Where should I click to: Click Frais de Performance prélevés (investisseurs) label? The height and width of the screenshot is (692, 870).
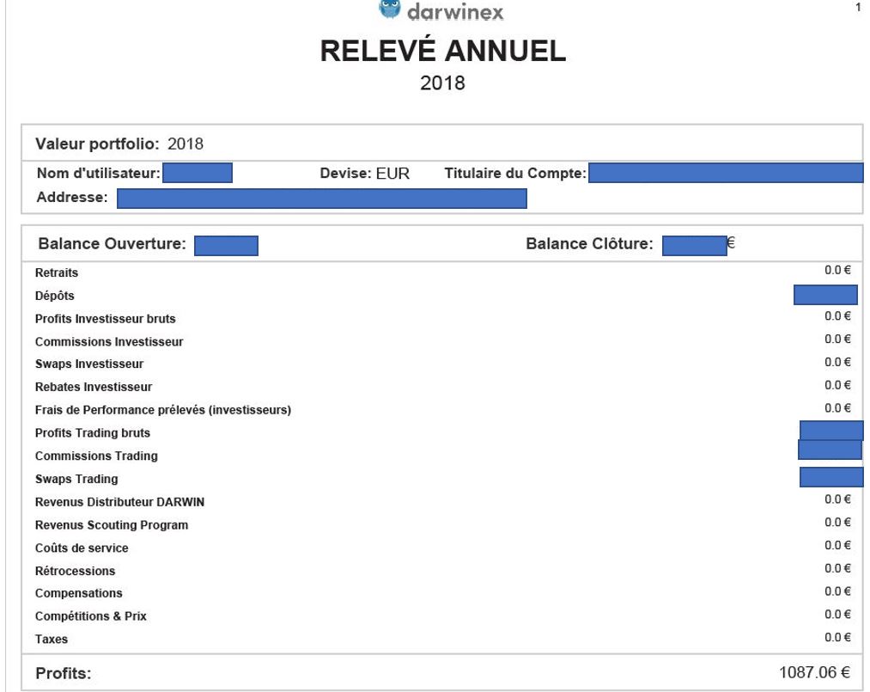[x=163, y=410]
